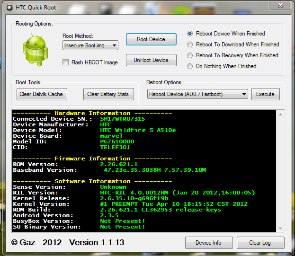Click Gaz 2012 Version 1.1.13 text
The width and height of the screenshot is (295, 256).
68,242
